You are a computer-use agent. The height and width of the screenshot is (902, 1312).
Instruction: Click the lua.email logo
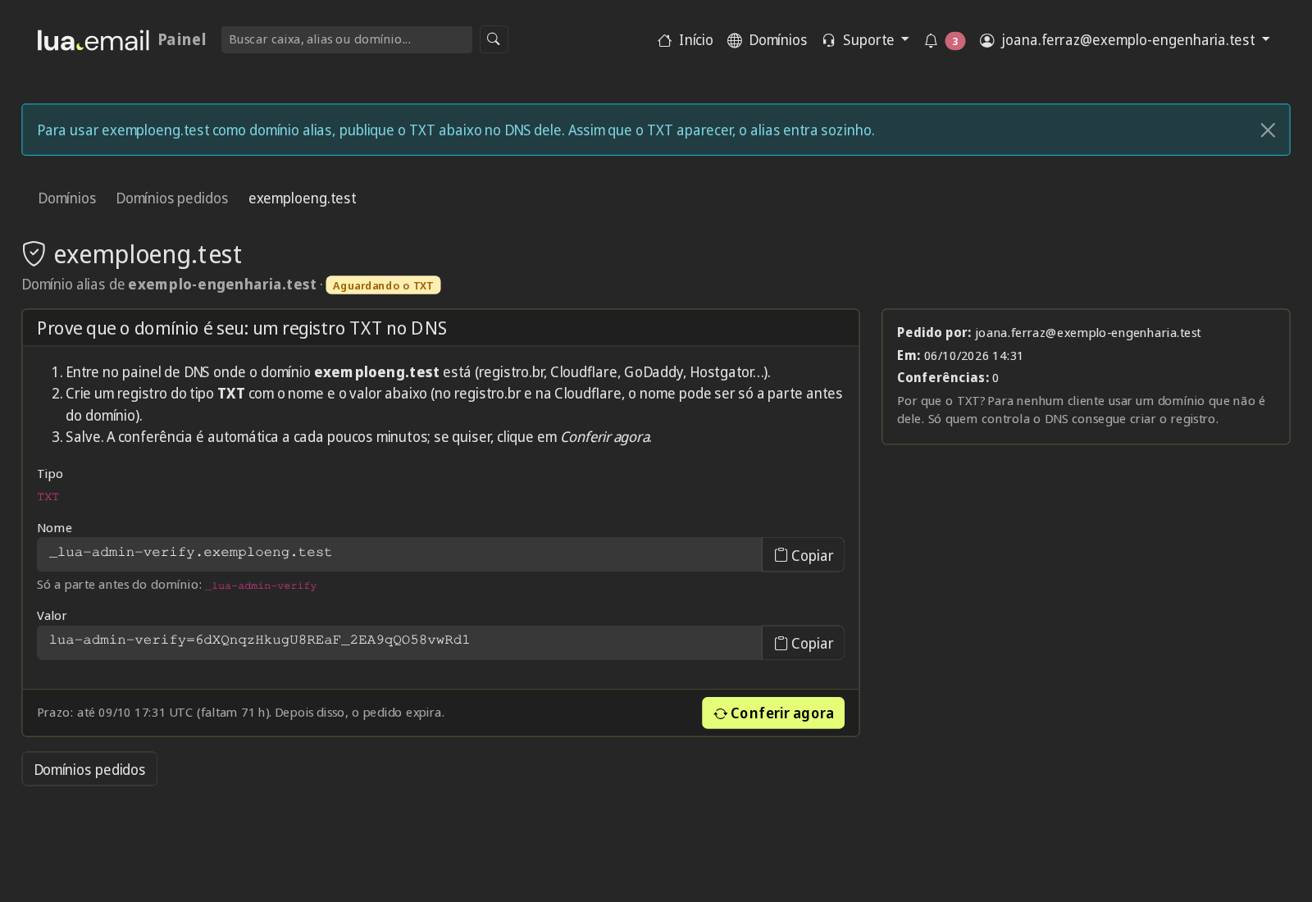(x=93, y=40)
